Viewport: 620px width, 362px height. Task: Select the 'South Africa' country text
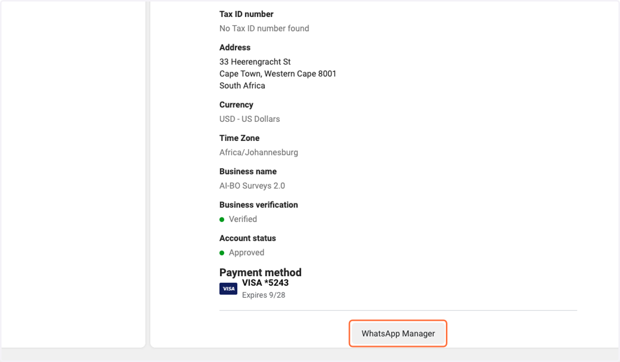(x=242, y=86)
